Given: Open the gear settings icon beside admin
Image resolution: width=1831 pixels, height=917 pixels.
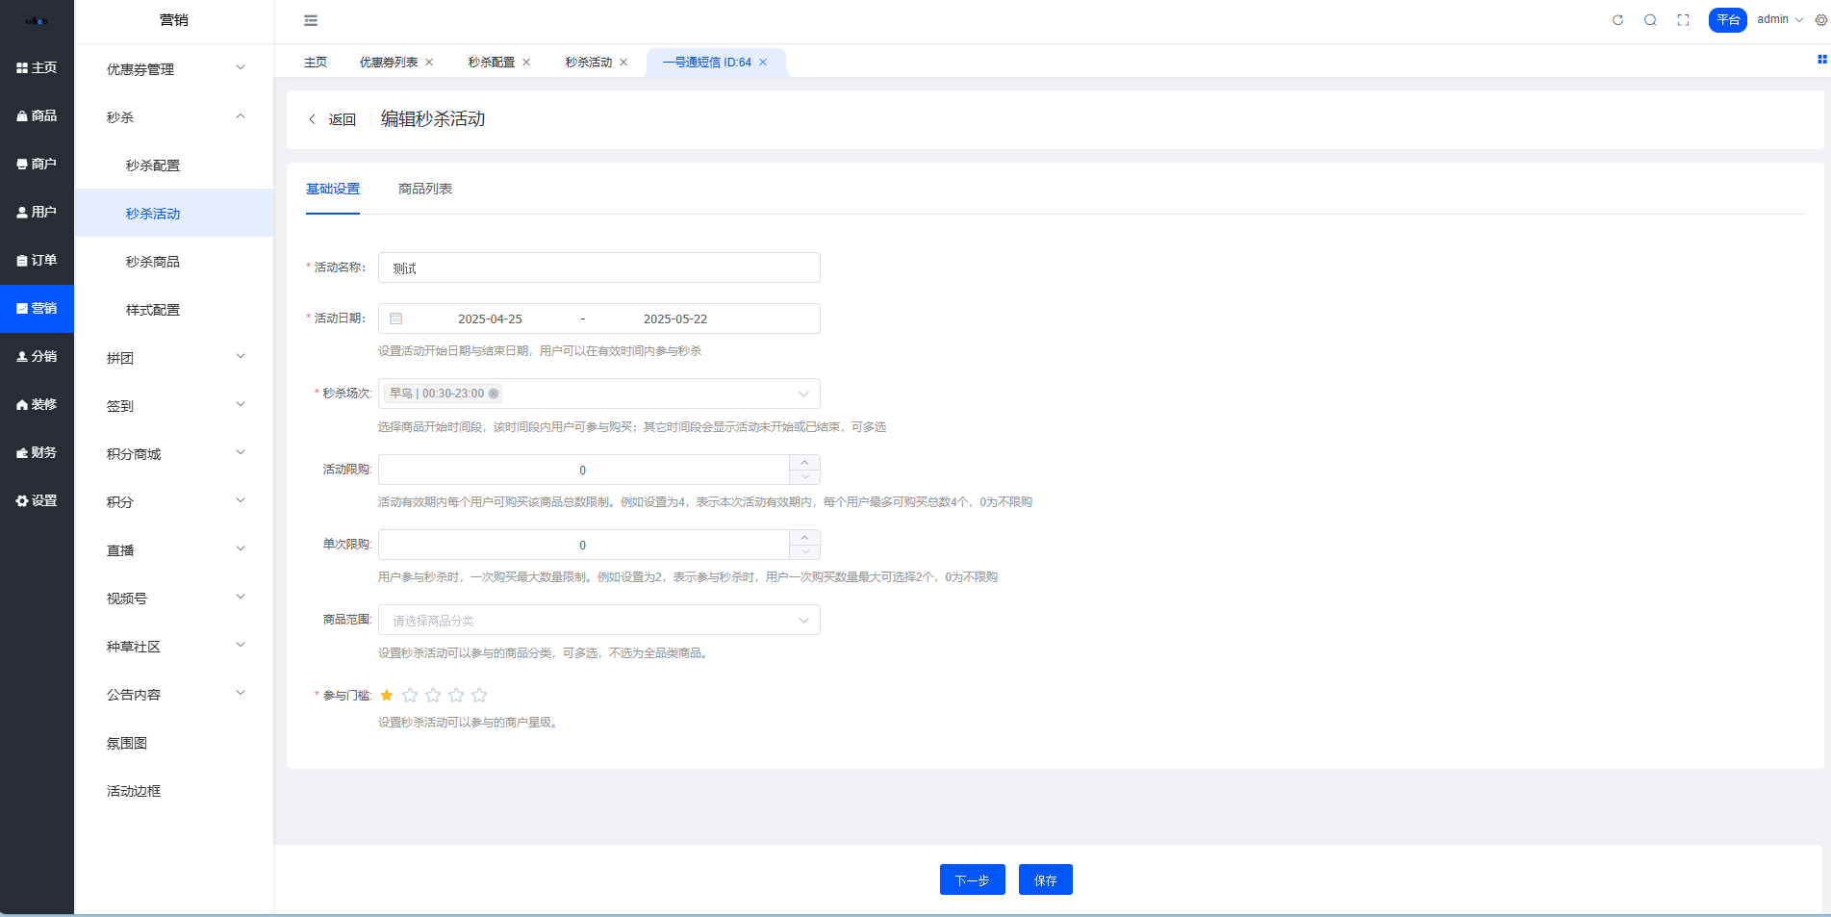Looking at the screenshot, I should pyautogui.click(x=1820, y=20).
